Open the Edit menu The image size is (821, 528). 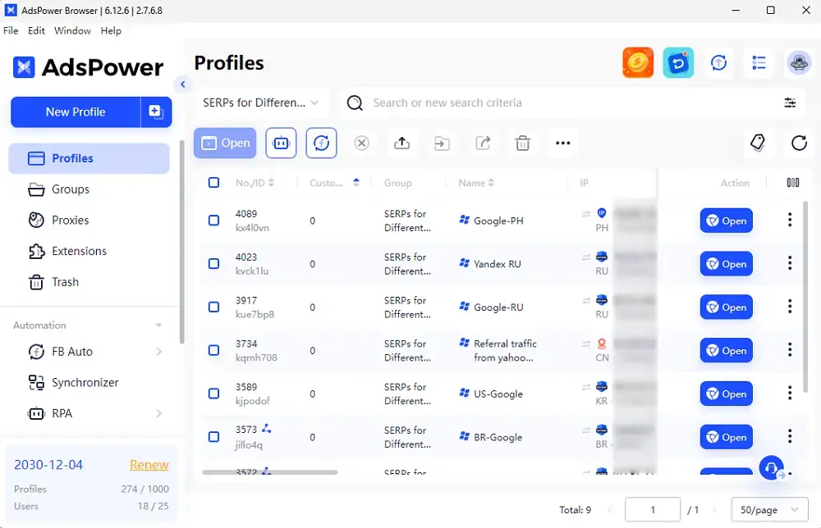(36, 31)
